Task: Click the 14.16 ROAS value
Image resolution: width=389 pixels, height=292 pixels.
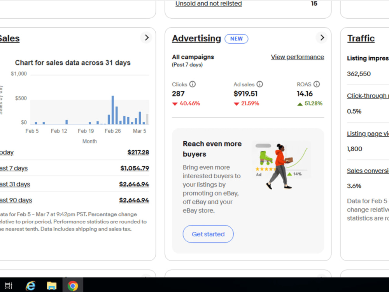Action: tap(305, 94)
